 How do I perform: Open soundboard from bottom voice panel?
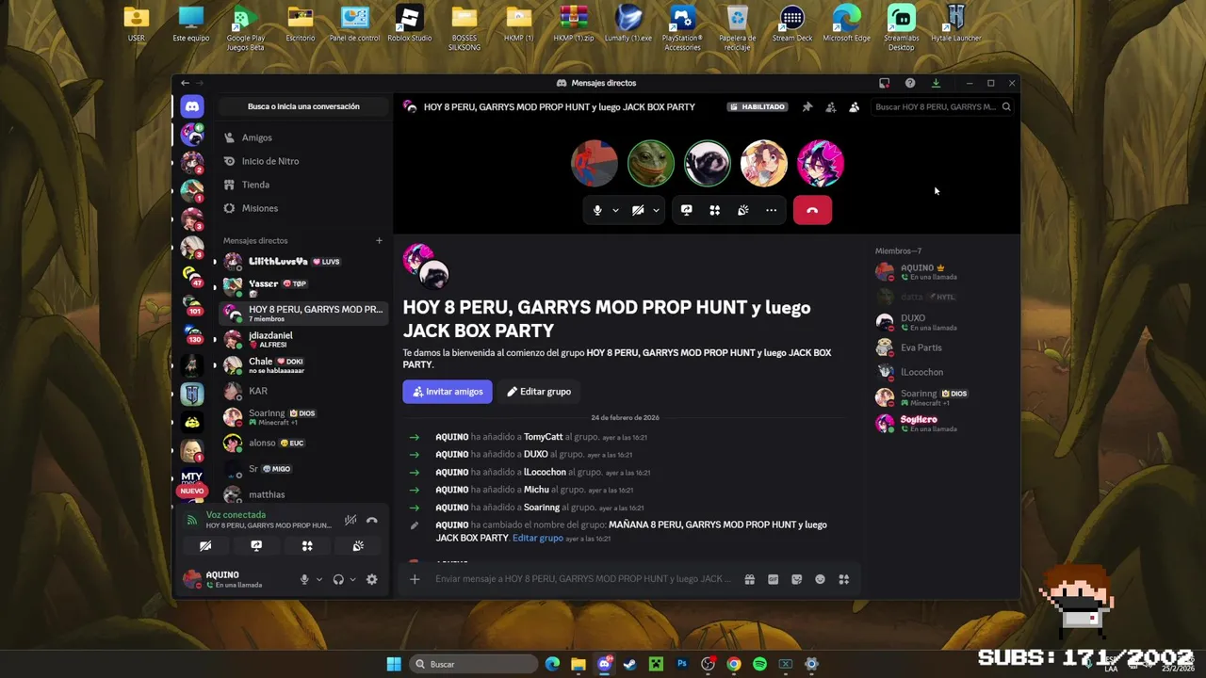pyautogui.click(x=358, y=546)
